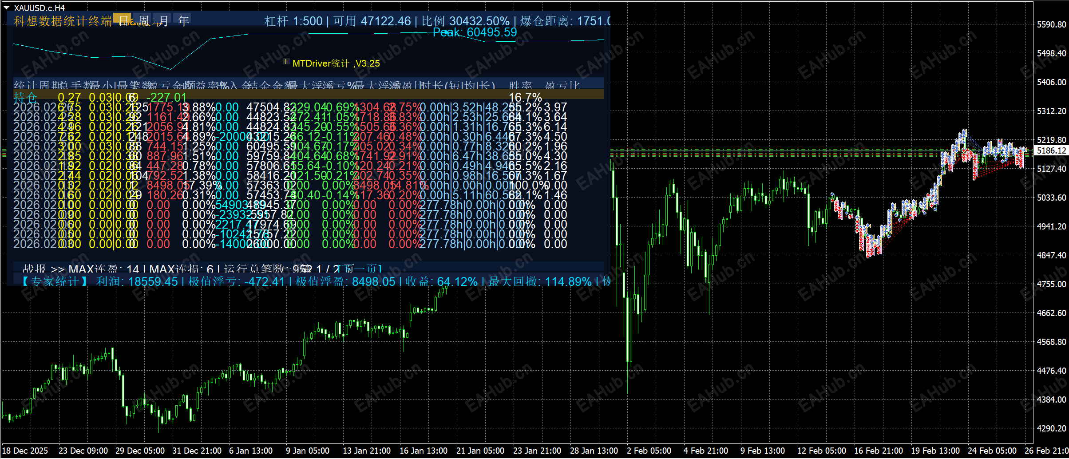Click the 极值浮盈: 8498.05 readout

click(x=345, y=281)
